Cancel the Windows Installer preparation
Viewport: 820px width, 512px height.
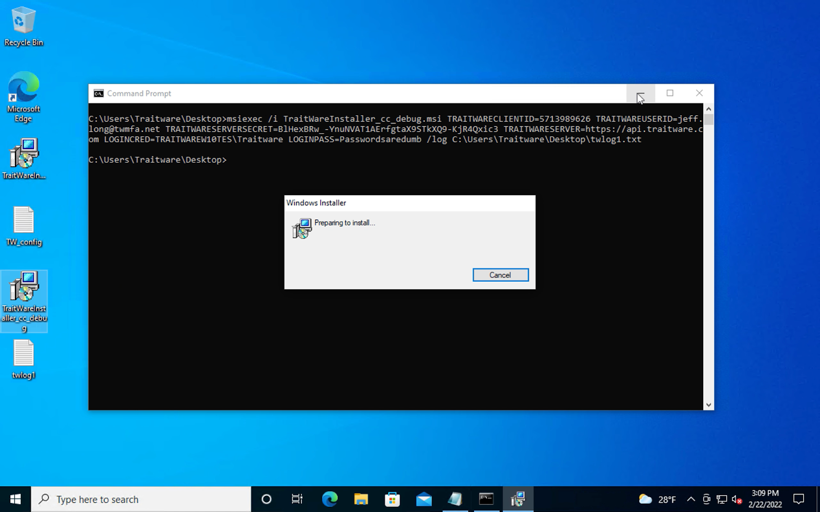[500, 275]
